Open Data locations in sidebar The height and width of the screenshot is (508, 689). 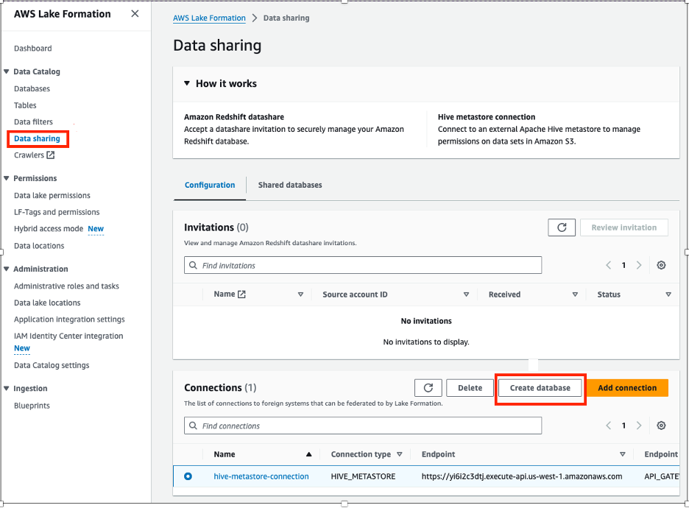click(39, 246)
